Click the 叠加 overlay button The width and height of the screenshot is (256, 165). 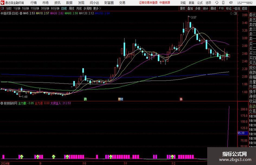click(190, 8)
